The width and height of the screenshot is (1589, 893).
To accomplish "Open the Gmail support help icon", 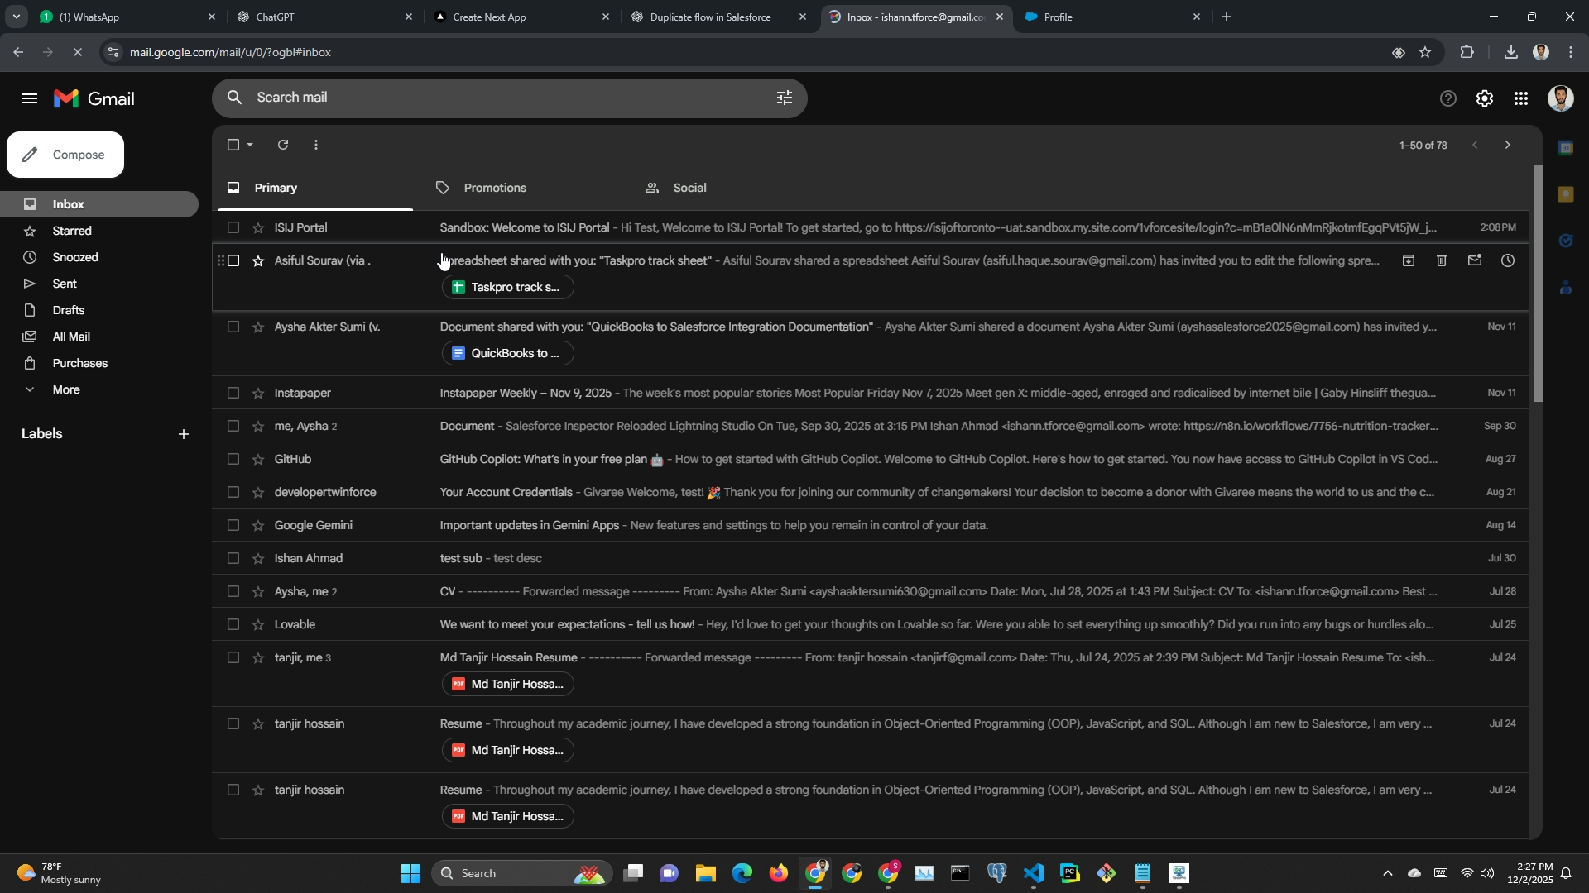I will coord(1447,99).
